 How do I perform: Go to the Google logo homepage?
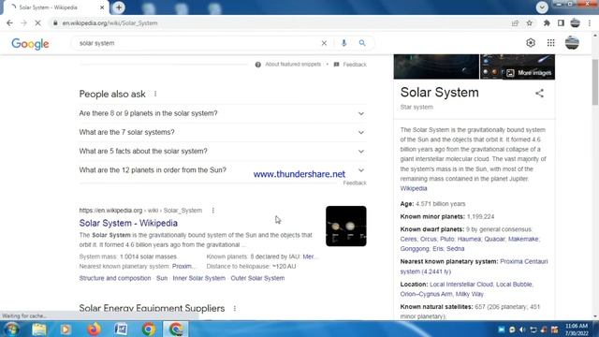pos(30,44)
